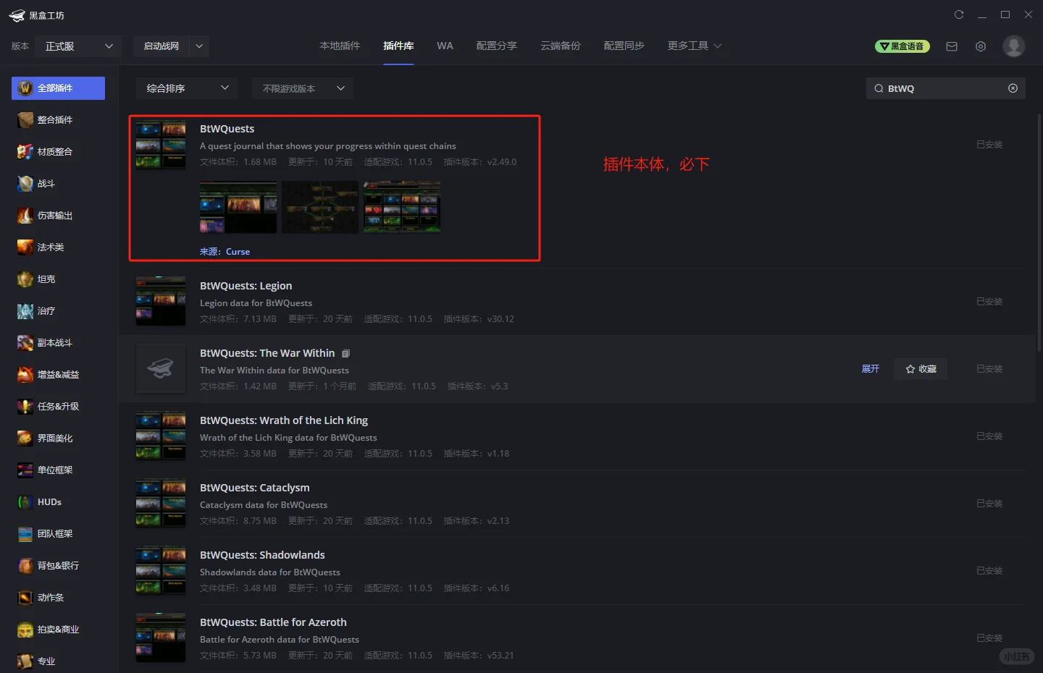Switch to the 配置同步 tab
Image resolution: width=1043 pixels, height=673 pixels.
coord(624,46)
